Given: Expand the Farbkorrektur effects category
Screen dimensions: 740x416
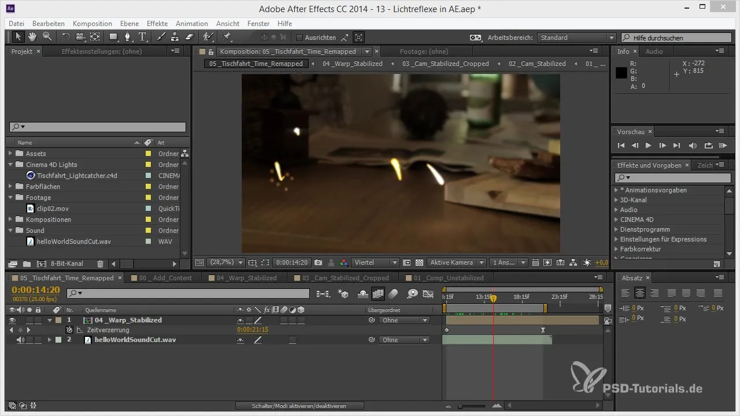Looking at the screenshot, I should pyautogui.click(x=616, y=249).
